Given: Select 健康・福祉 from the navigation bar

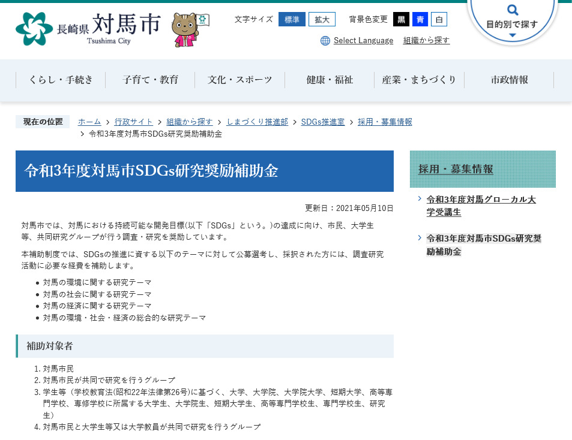Looking at the screenshot, I should tap(330, 79).
